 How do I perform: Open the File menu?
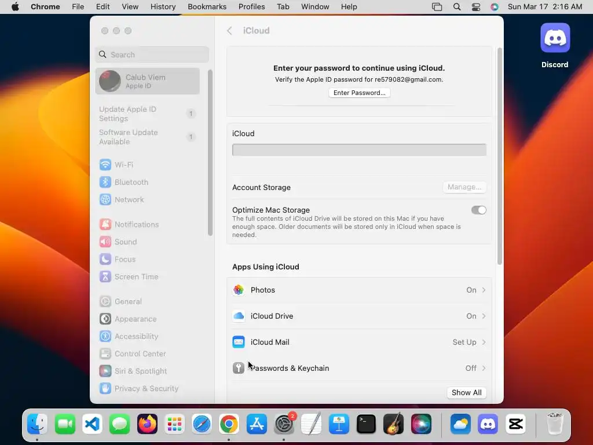[78, 7]
